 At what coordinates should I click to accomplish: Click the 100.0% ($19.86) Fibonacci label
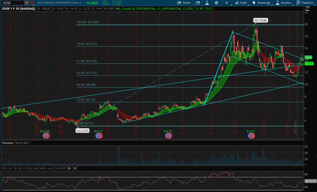pyautogui.click(x=87, y=22)
